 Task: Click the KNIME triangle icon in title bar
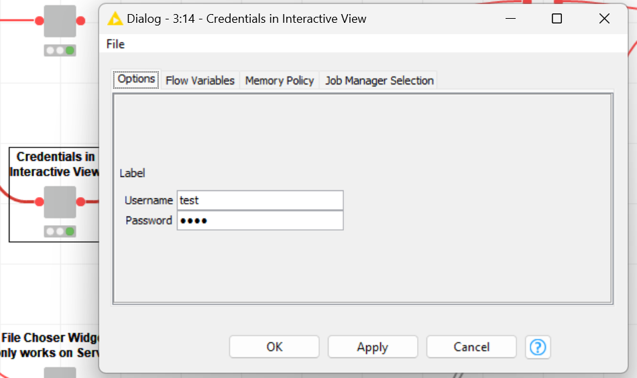click(x=115, y=19)
